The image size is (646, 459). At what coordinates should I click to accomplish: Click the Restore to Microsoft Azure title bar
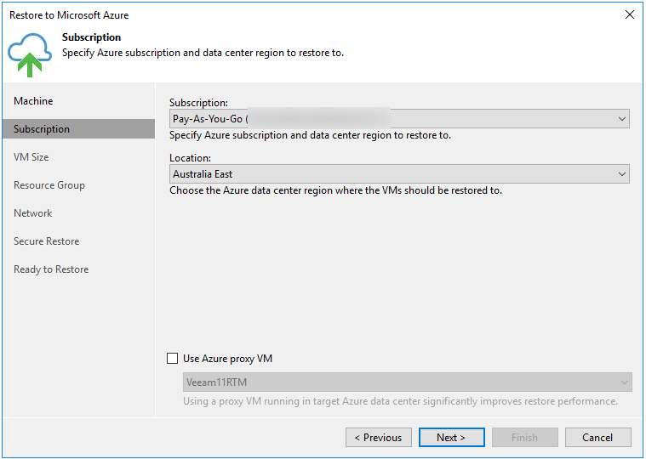click(x=255, y=14)
